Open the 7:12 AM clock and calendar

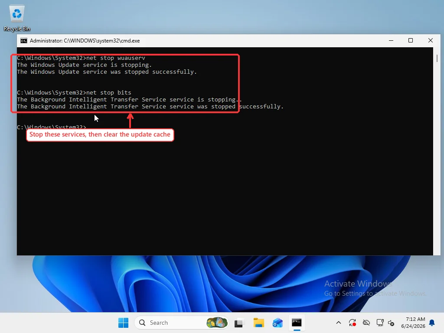(413, 323)
